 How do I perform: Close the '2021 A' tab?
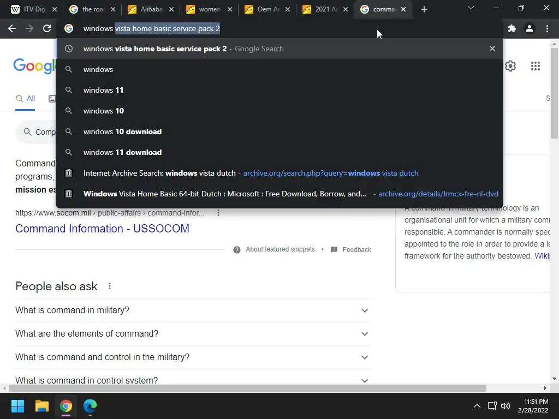point(346,10)
